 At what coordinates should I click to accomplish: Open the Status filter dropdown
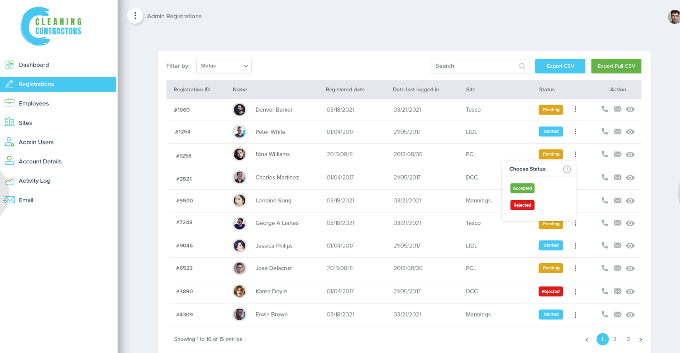224,66
